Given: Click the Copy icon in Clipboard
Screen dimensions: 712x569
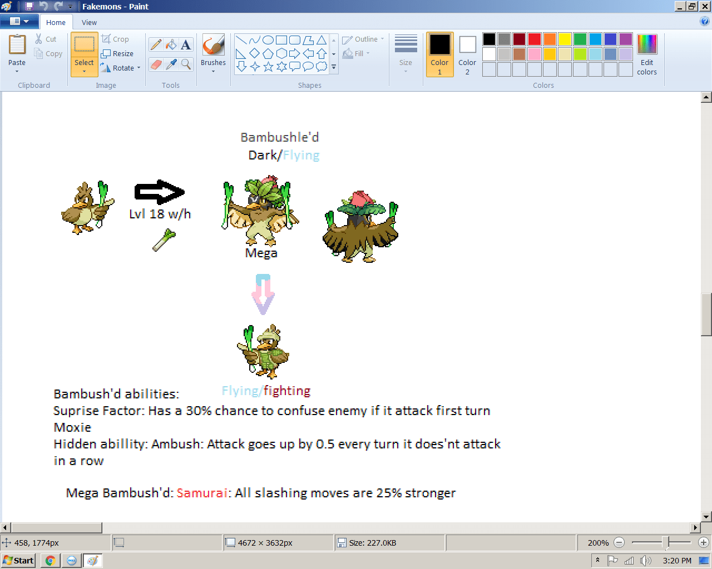Looking at the screenshot, I should click(x=39, y=53).
